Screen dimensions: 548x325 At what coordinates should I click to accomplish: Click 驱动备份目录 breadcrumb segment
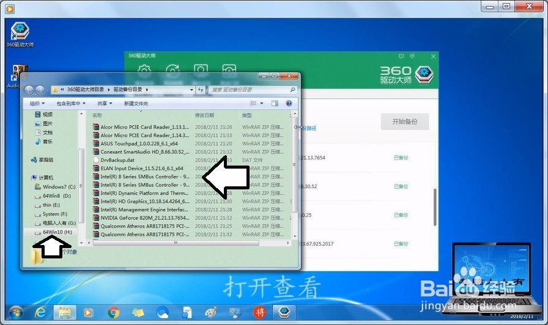coord(128,89)
